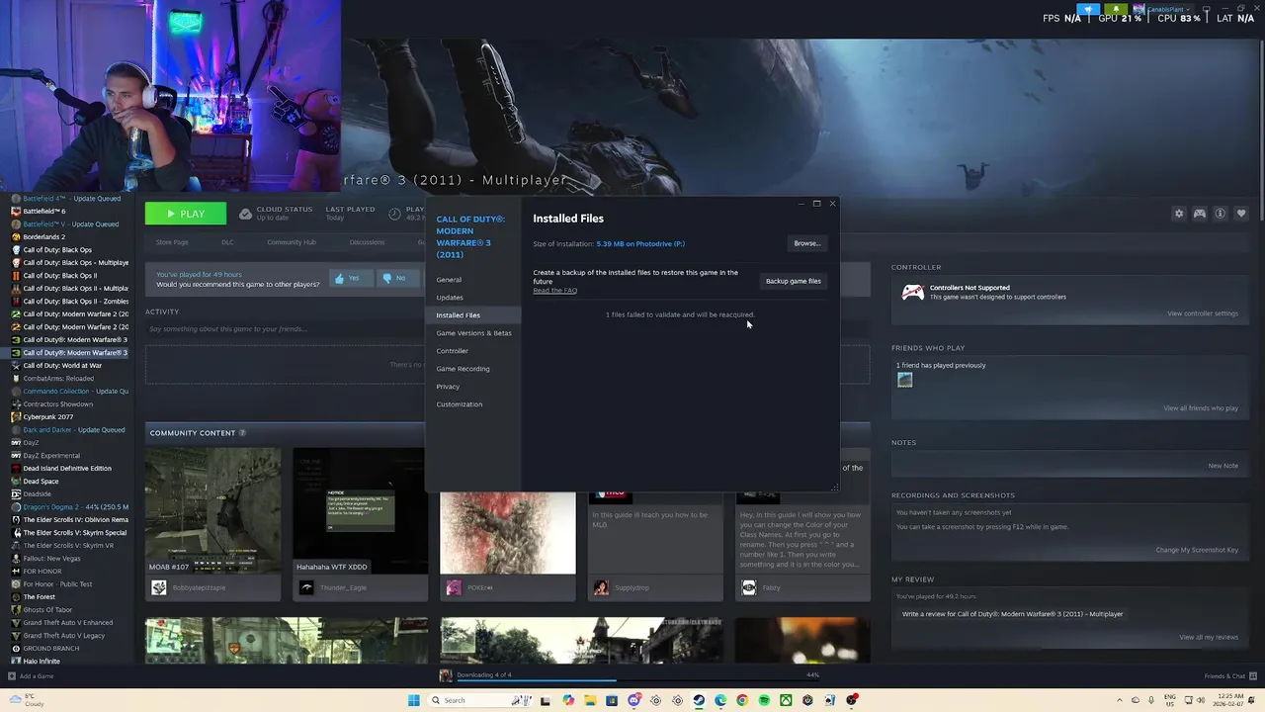The width and height of the screenshot is (1265, 712).
Task: Click the Community Content help question mark
Action: tap(242, 433)
